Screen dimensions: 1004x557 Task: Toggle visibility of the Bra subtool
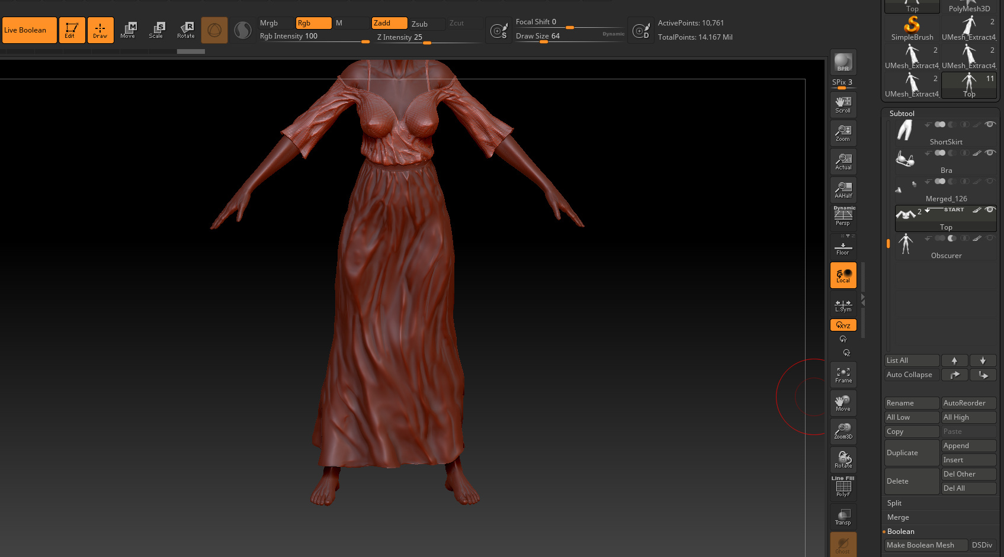pos(990,153)
